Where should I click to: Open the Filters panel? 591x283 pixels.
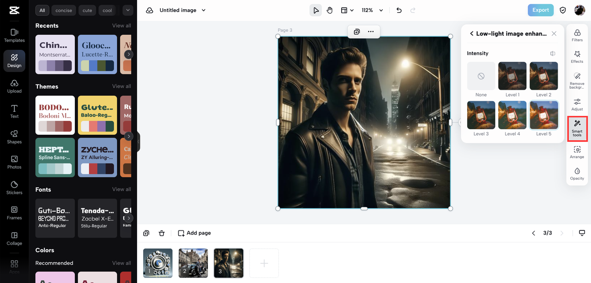point(577,35)
